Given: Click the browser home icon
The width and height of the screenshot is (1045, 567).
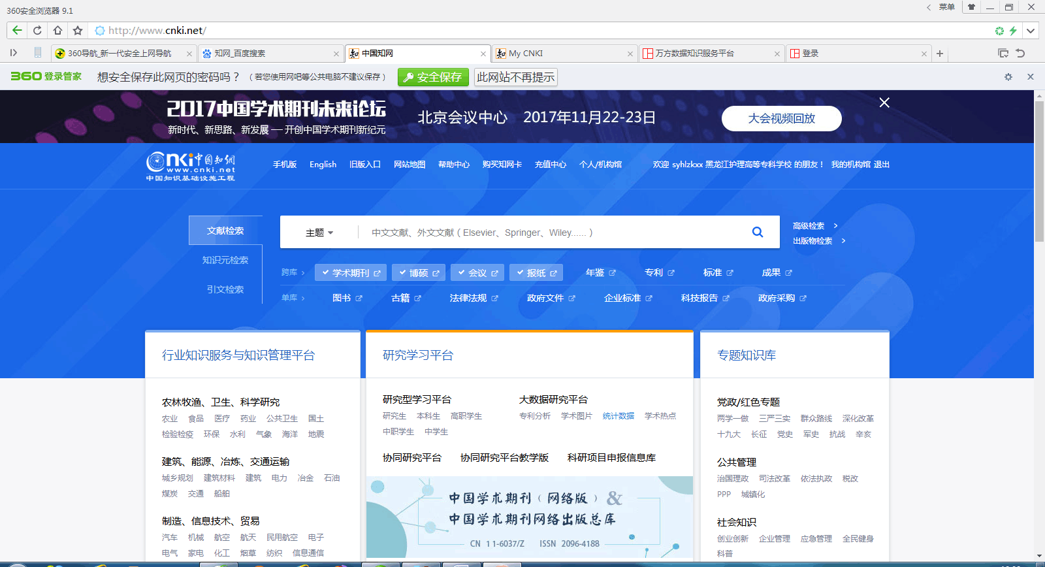Looking at the screenshot, I should pyautogui.click(x=57, y=30).
